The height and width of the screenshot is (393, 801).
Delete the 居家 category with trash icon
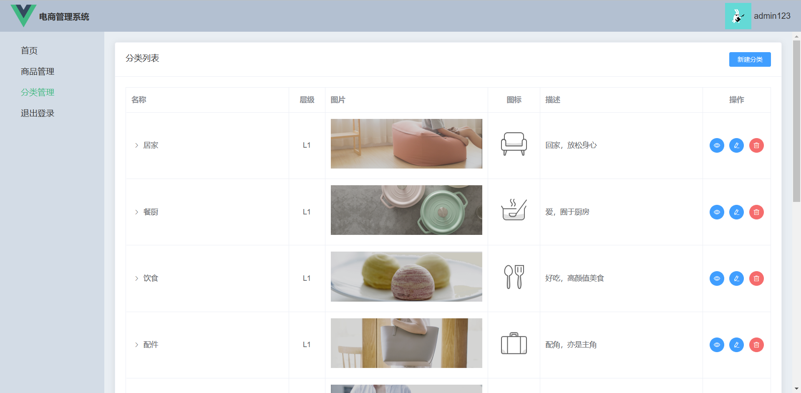coord(756,145)
